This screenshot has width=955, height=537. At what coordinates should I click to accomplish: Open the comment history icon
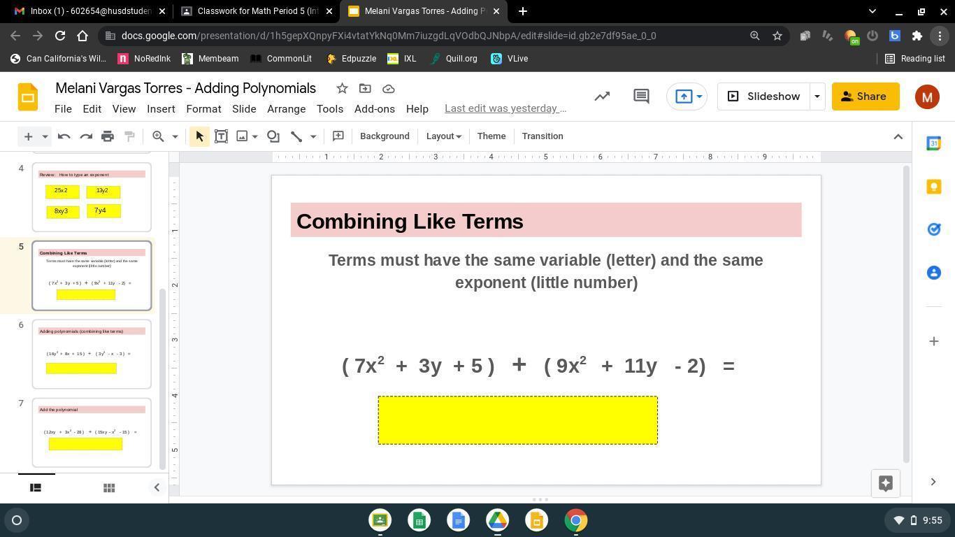[x=641, y=96]
